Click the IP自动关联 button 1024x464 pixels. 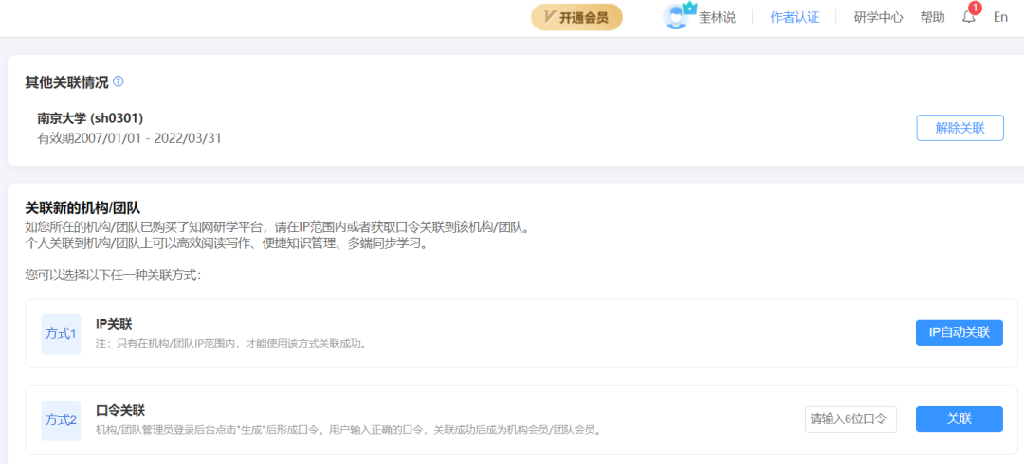pyautogui.click(x=960, y=332)
